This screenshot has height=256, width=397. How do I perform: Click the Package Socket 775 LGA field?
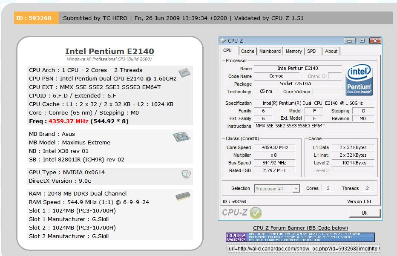click(x=298, y=83)
